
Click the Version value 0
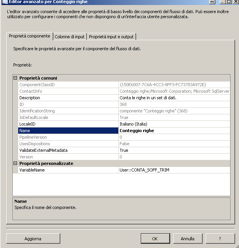point(121,157)
